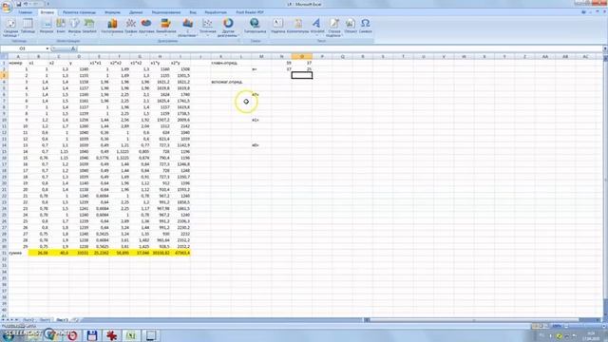The height and width of the screenshot is (342, 608).
Task: Open the Клип clip art tool
Action: (61, 26)
